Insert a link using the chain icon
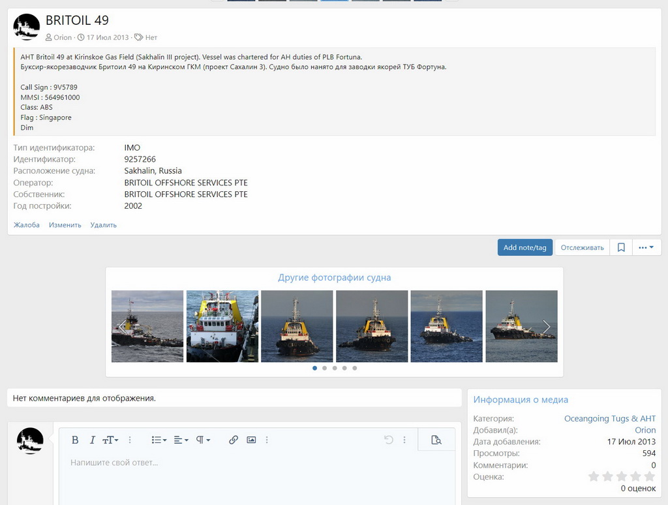668x505 pixels. pos(234,440)
